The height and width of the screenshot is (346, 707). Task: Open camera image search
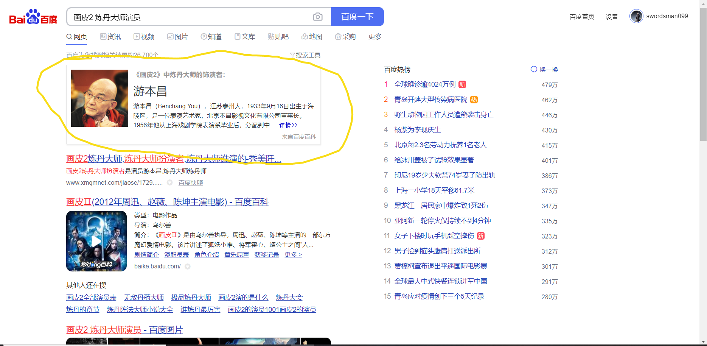(318, 17)
